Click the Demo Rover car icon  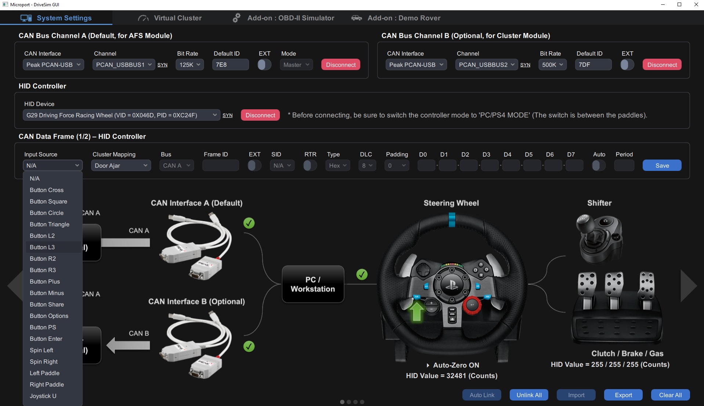pos(357,18)
